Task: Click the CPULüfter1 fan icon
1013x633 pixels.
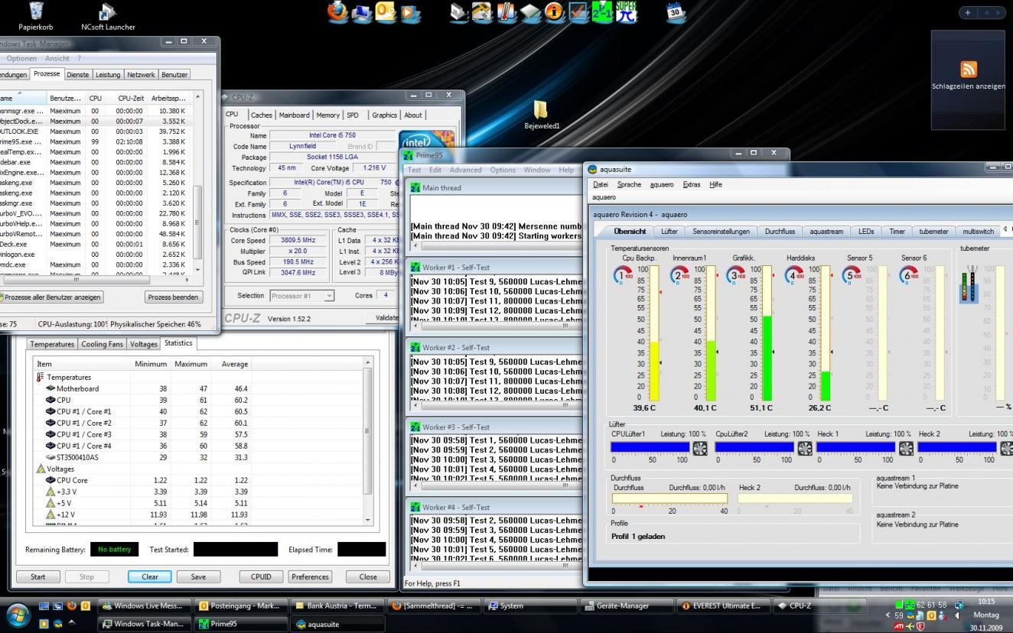Action: 700,449
